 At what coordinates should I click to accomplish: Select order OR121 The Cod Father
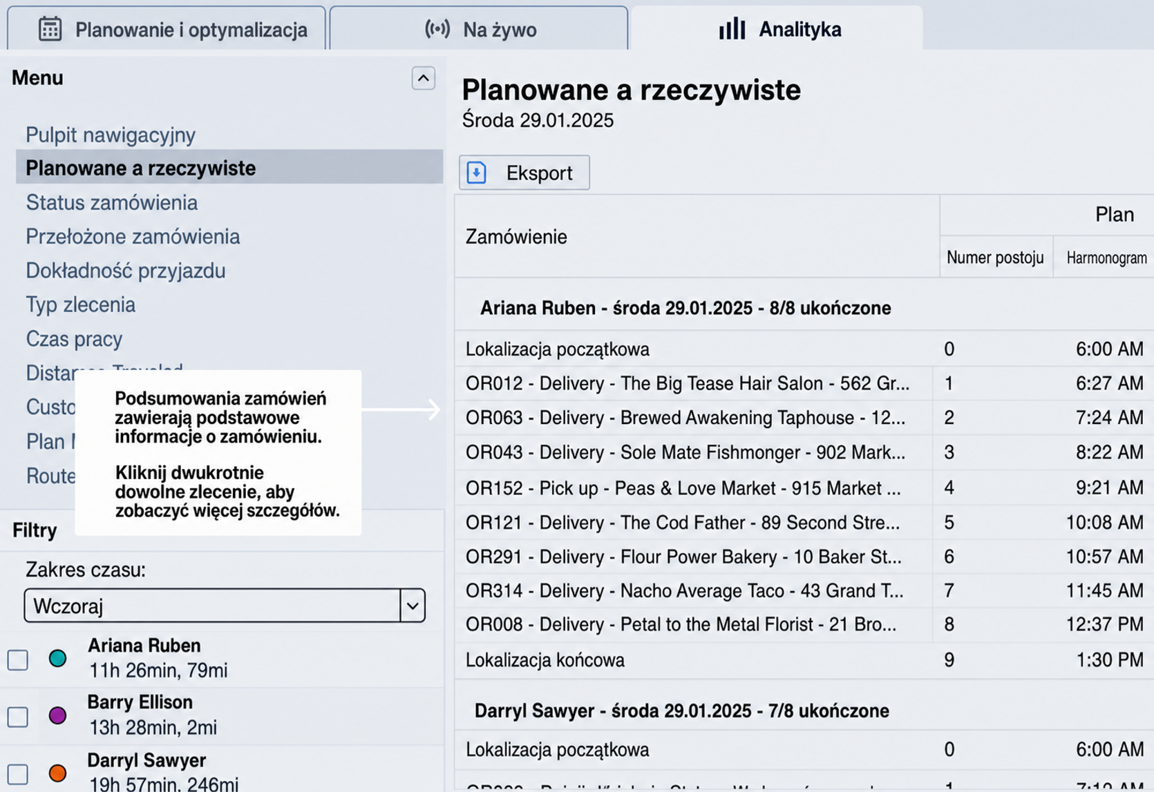click(804, 522)
